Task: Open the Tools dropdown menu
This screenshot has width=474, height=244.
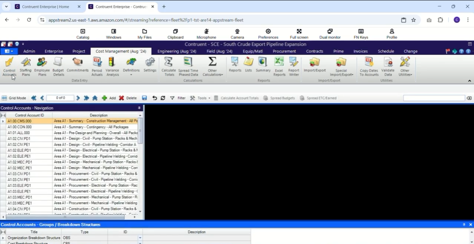Action: coord(200,98)
